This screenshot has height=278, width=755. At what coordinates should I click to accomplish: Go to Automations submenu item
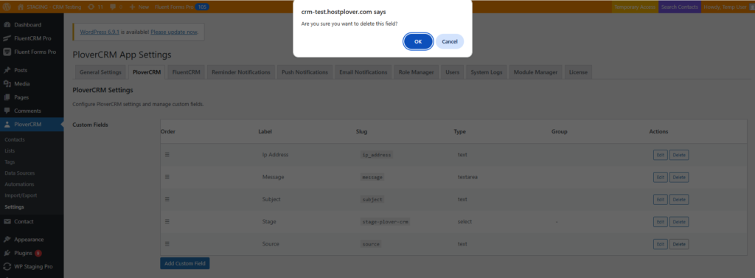pyautogui.click(x=19, y=184)
